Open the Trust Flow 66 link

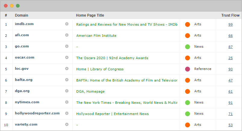(231, 36)
